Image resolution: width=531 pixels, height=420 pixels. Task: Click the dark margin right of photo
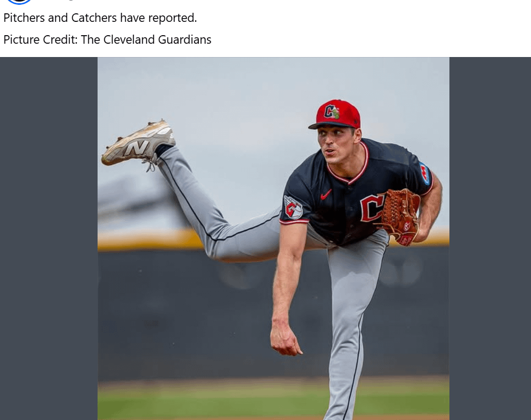click(490, 239)
